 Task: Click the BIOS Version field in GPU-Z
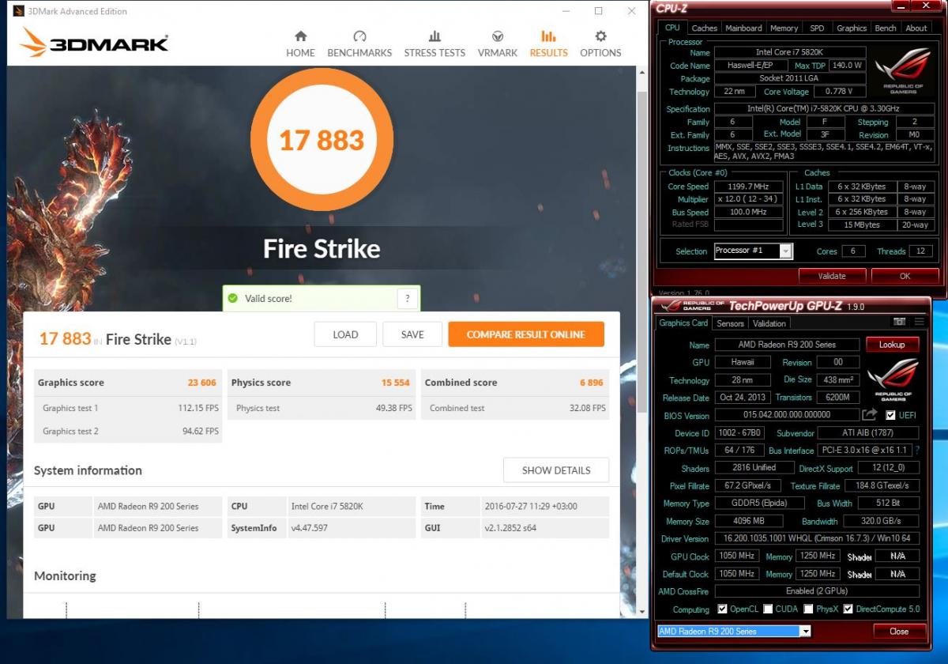[x=787, y=415]
